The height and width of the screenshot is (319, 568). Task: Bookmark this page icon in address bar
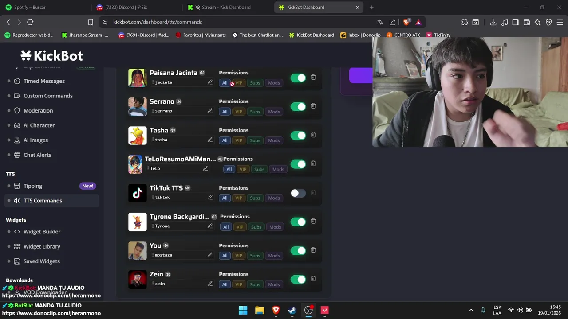coord(91,22)
